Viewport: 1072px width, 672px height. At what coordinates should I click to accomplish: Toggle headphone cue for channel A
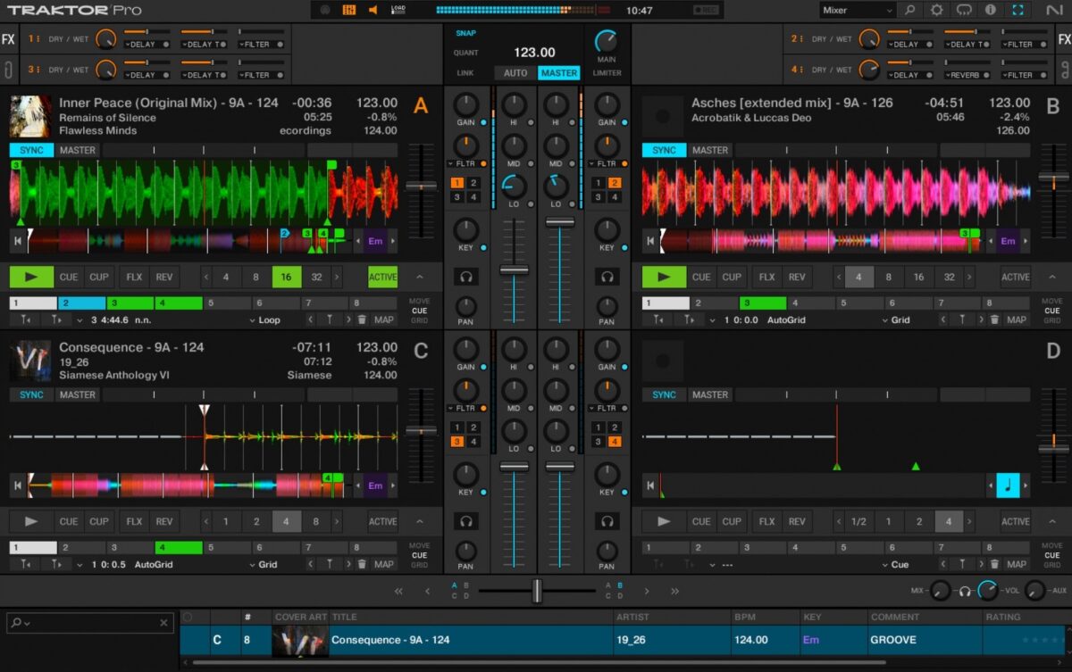pyautogui.click(x=465, y=277)
